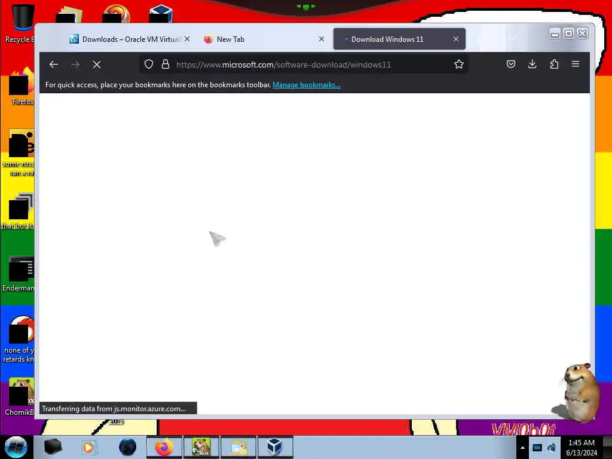Go back to the previous page
Viewport: 612px width, 459px height.
(x=53, y=65)
